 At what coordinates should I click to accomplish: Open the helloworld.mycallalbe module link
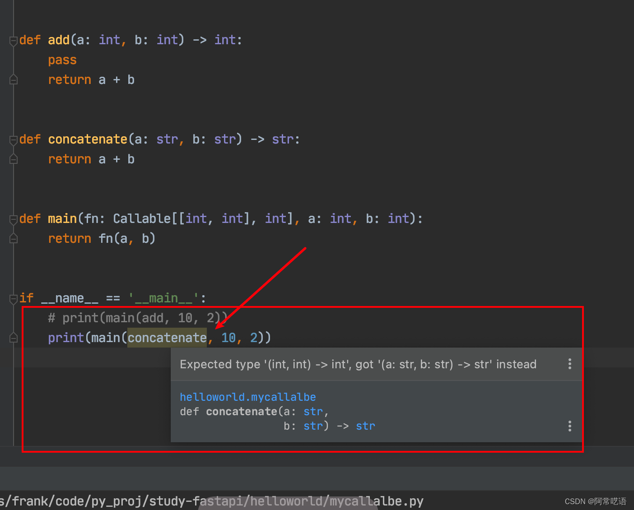tap(248, 397)
